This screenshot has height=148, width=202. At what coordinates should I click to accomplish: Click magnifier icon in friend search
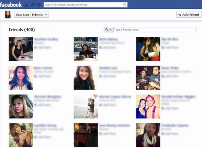[106, 30]
